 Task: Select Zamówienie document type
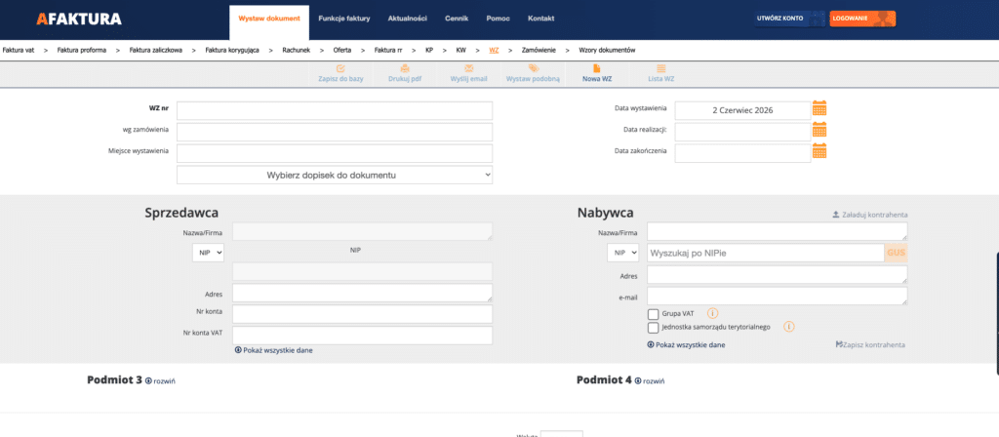pyautogui.click(x=539, y=50)
